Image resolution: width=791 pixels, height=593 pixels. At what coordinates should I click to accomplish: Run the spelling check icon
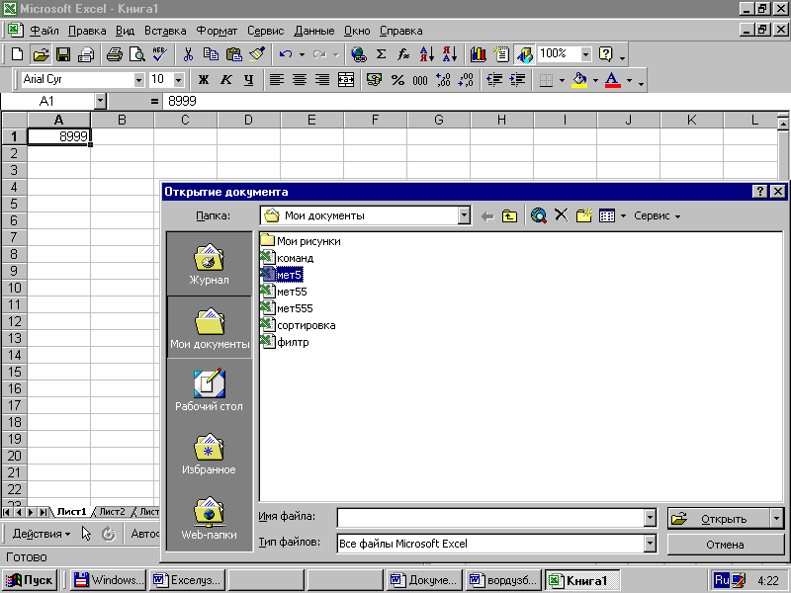pyautogui.click(x=160, y=54)
